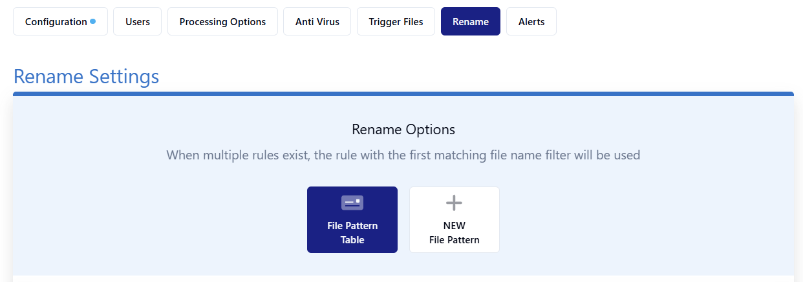Click the 'Rename Options' section title

[403, 130]
